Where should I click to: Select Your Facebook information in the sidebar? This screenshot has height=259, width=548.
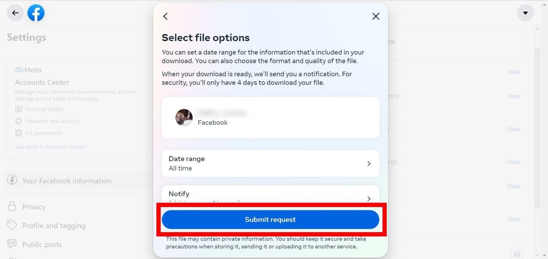67,180
